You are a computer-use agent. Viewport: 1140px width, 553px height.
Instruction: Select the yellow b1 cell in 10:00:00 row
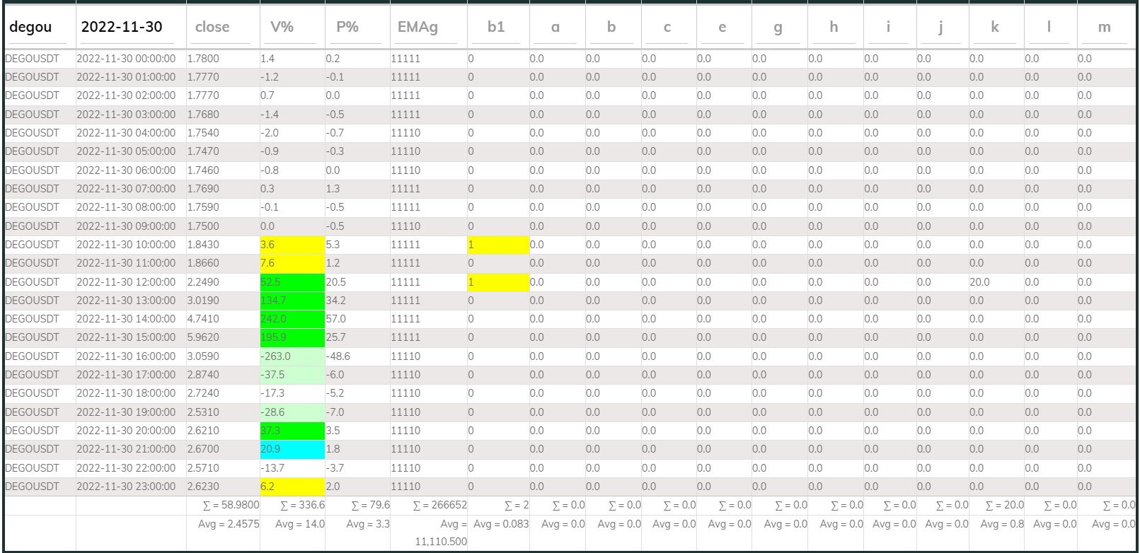click(497, 245)
